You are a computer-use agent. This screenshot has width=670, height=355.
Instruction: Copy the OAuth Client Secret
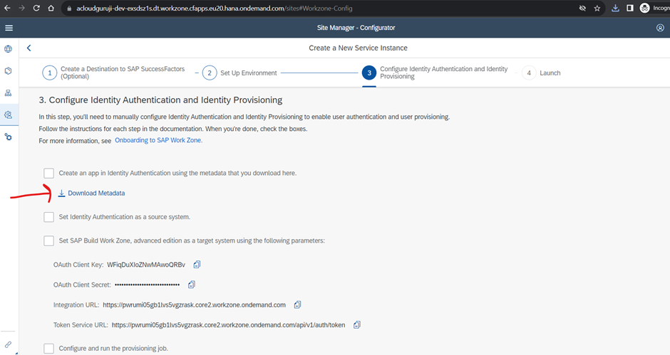191,285
